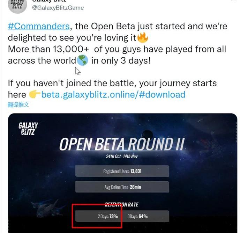Click the #Commanders hashtag
This screenshot has width=240, height=233.
pos(39,27)
